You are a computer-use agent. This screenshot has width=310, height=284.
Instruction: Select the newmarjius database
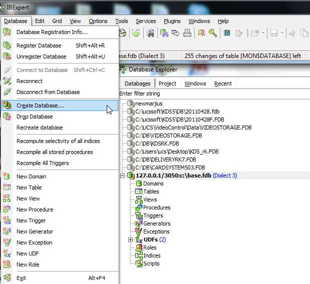149,103
